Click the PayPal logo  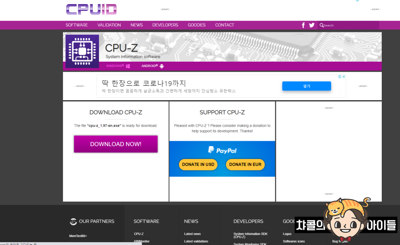222,150
